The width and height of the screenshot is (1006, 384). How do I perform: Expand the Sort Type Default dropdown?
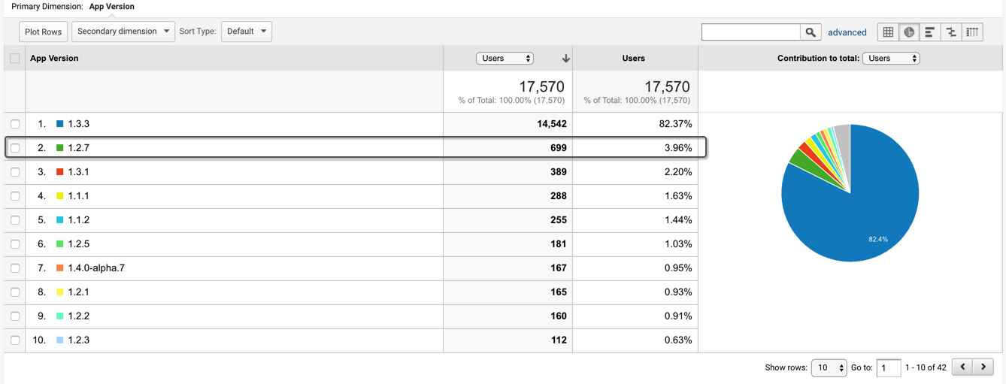(x=247, y=32)
